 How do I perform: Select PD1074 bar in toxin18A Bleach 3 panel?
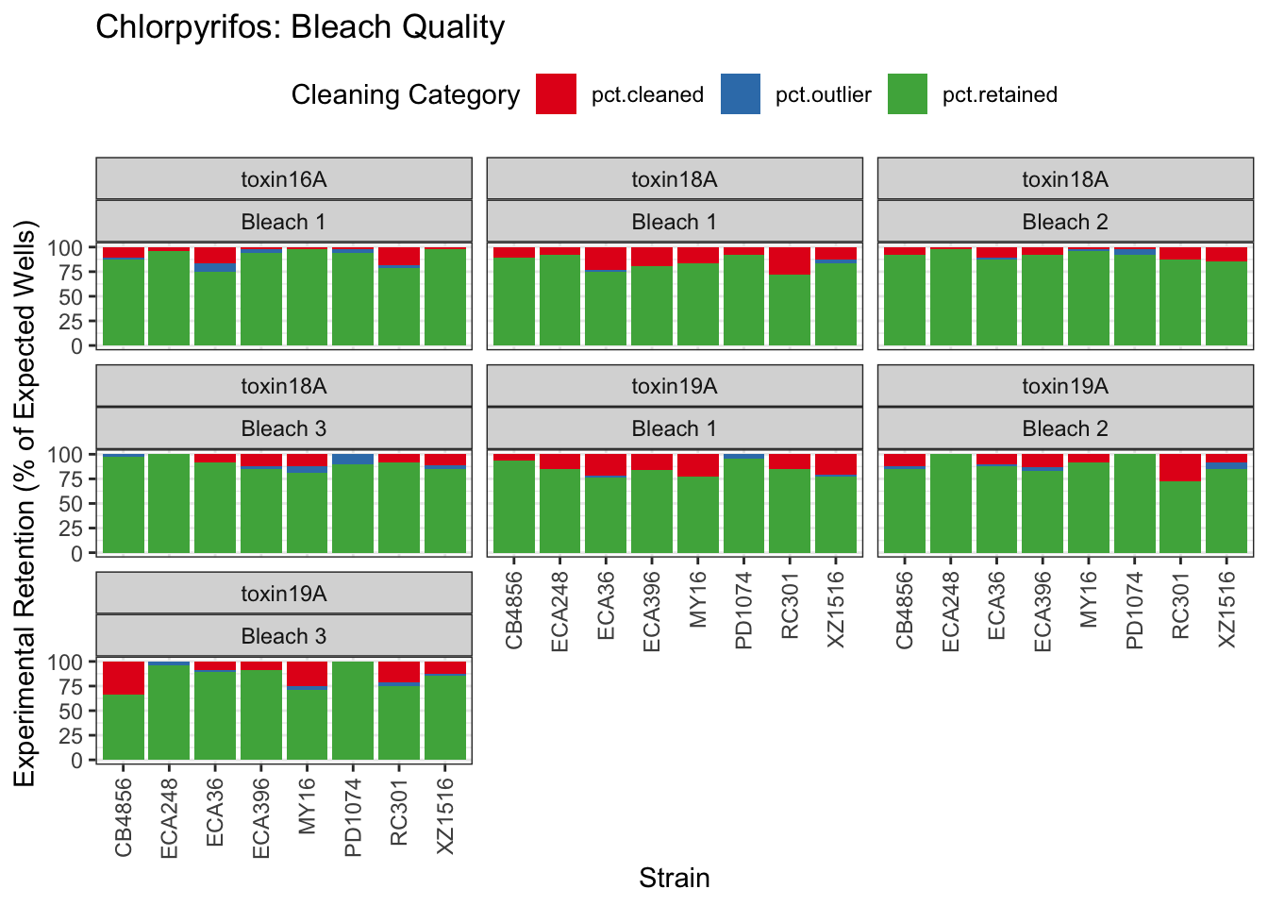[353, 507]
